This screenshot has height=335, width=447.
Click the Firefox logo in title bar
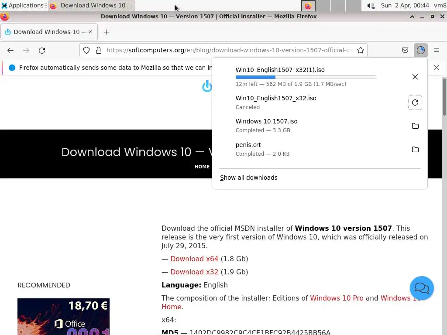[4, 17]
